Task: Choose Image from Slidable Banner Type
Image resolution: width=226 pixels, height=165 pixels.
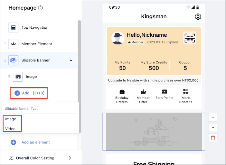Action: tap(11, 119)
